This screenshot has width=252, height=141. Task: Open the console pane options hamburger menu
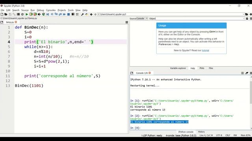(x=251, y=73)
